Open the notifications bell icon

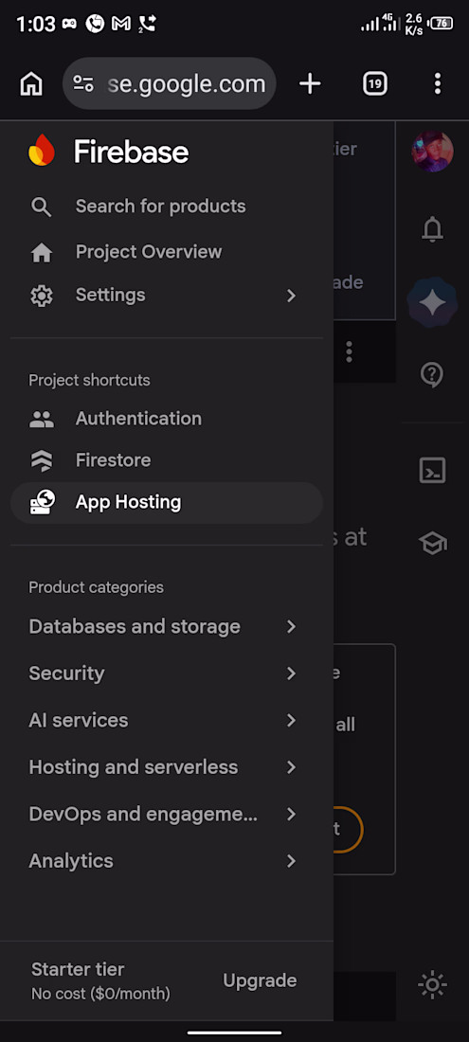click(432, 229)
